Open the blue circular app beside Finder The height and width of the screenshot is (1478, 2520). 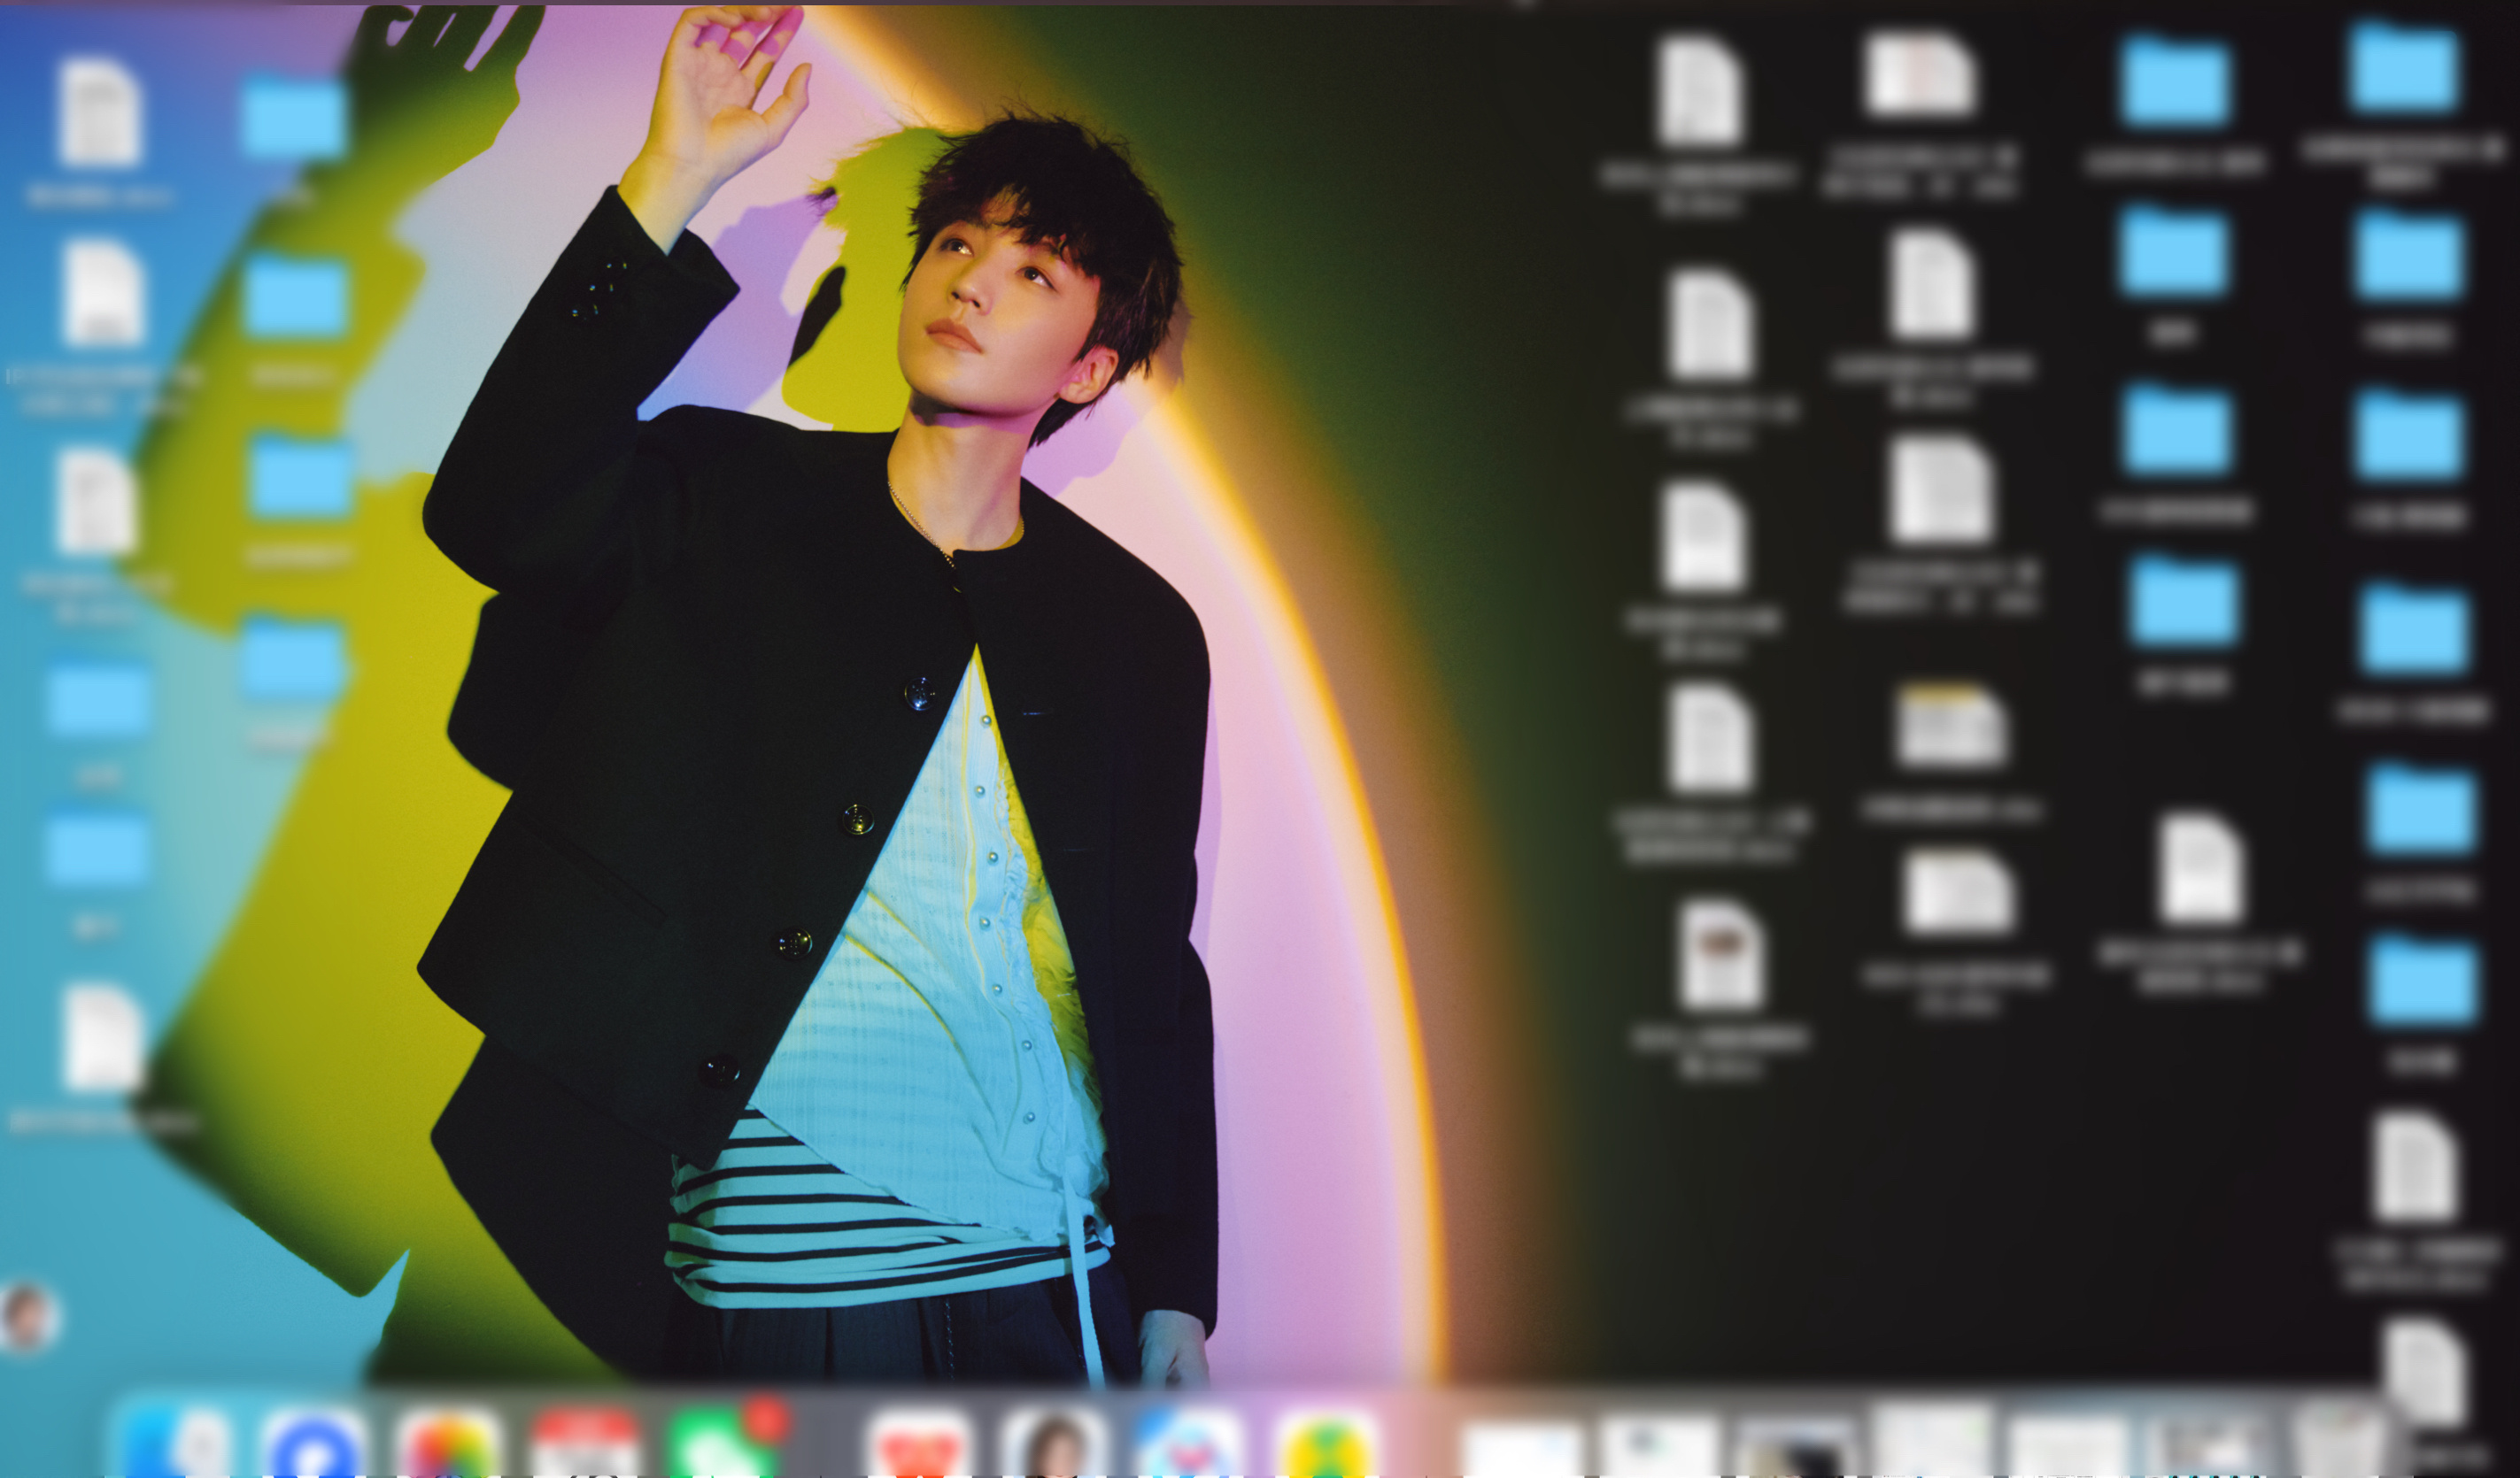(x=314, y=1443)
